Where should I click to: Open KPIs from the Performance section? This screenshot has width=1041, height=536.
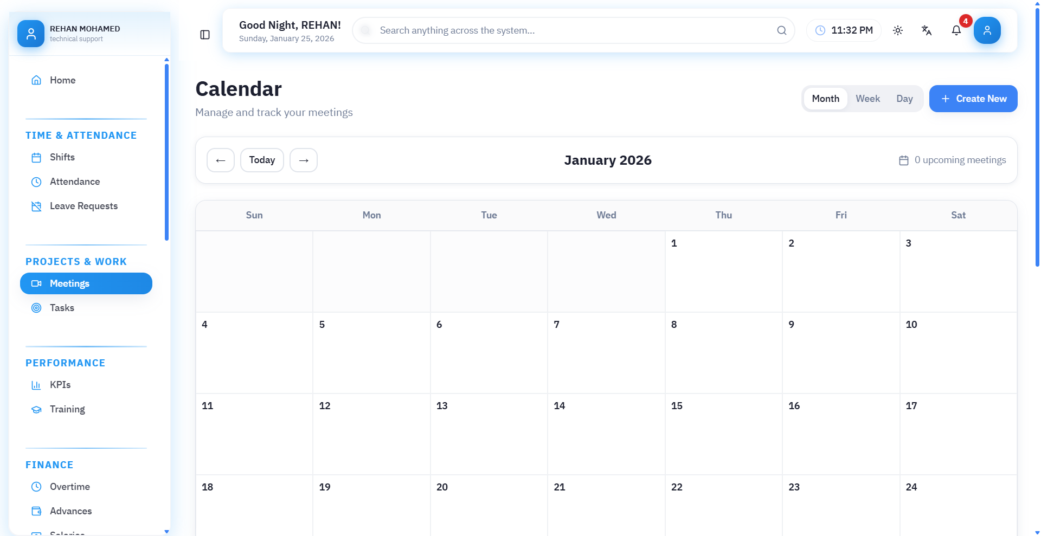60,385
